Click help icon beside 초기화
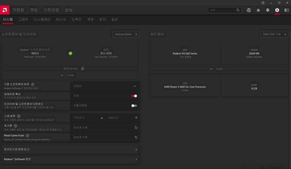 pyautogui.click(x=16, y=126)
